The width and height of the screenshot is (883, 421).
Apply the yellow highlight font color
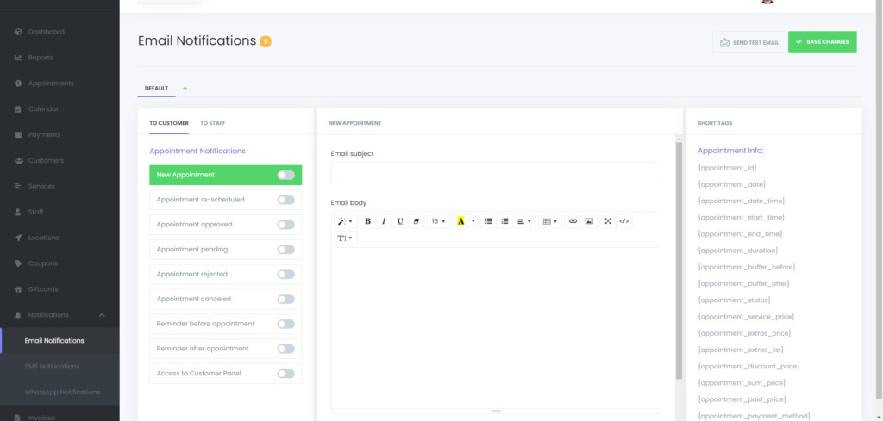point(460,221)
